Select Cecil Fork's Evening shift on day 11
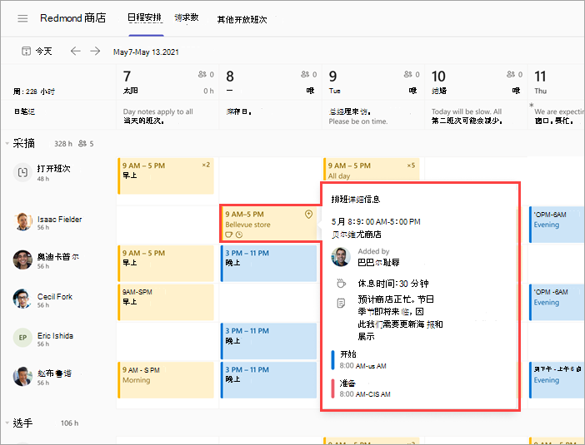This screenshot has width=585, height=445. tap(557, 303)
